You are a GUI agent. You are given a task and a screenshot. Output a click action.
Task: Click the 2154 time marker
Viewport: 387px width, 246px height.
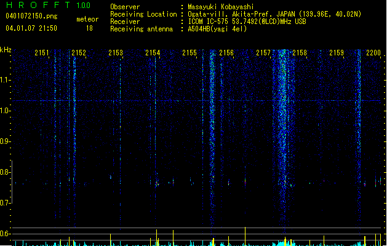(153, 53)
